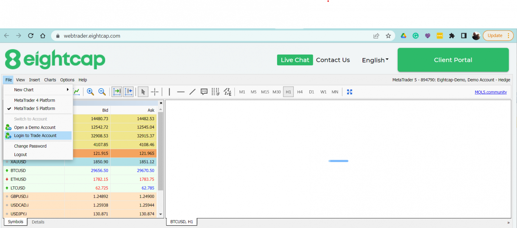Click the symbol list scroll down arrow
This screenshot has height=228, width=517.
160,214
